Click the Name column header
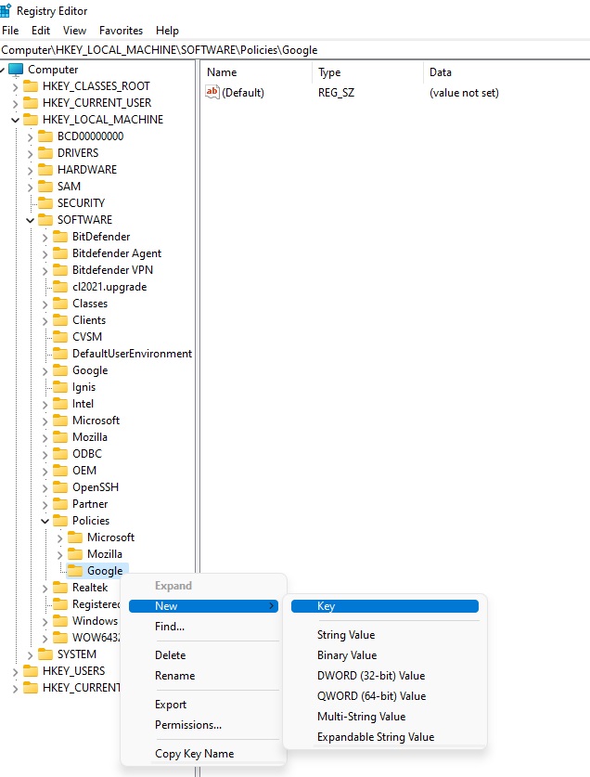 256,72
